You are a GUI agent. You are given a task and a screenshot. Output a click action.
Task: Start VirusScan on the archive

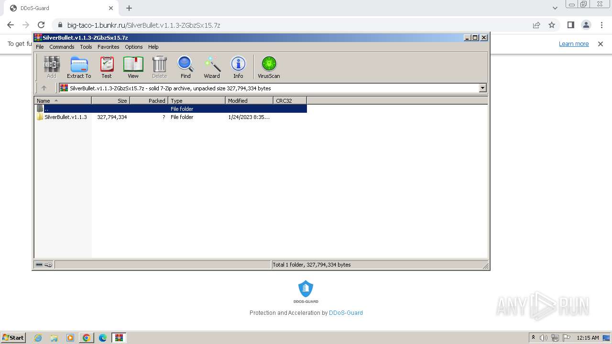point(269,67)
